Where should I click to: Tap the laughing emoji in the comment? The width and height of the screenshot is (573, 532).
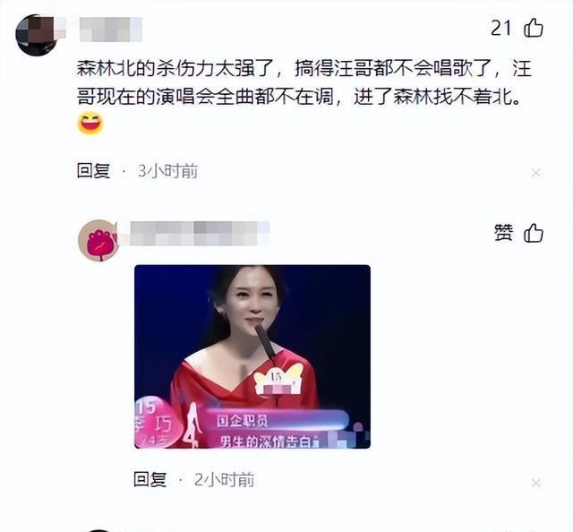(x=90, y=124)
